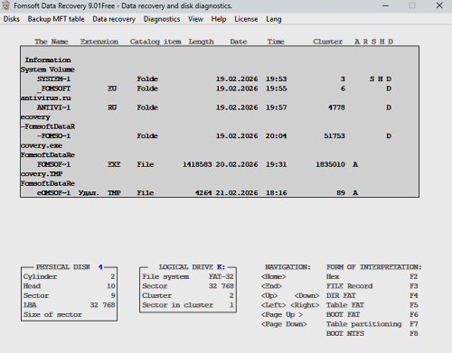Screen dimensions: 452x353
Task: Open the Data recovery menu
Action: point(114,19)
